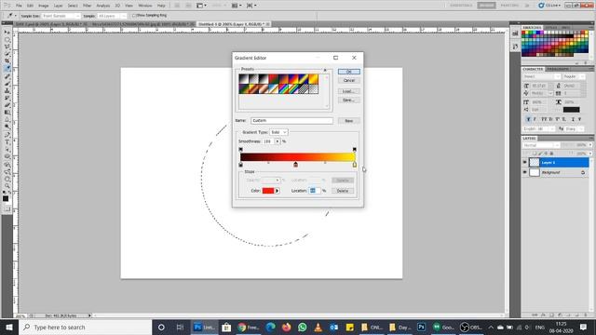596x335 pixels.
Task: Select the Zoom tool in toolbox
Action: point(7,186)
